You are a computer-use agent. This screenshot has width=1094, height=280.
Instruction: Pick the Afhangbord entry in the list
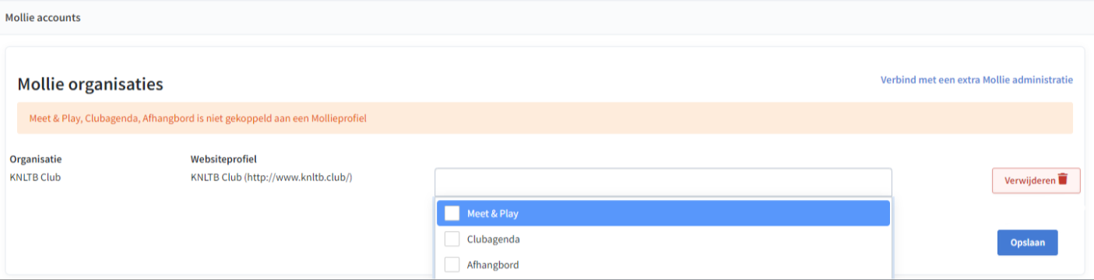tap(663, 264)
